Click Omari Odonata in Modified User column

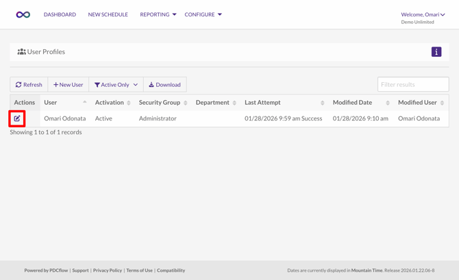point(419,118)
